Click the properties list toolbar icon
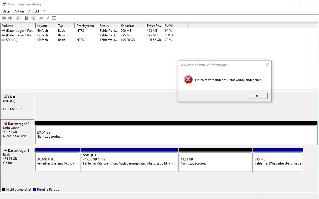Screen dimensions: 319x199 [x=54, y=18]
